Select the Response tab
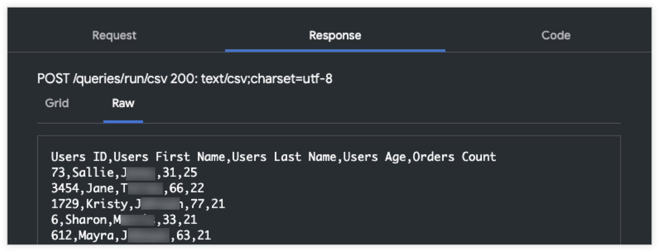Screen dimensions: 659x252 tap(335, 35)
